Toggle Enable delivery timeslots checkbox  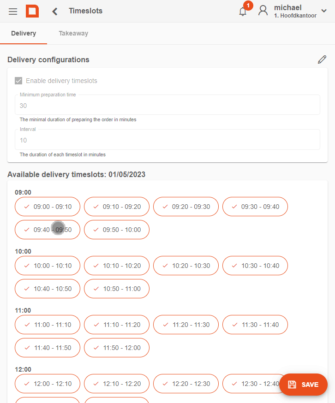[18, 81]
